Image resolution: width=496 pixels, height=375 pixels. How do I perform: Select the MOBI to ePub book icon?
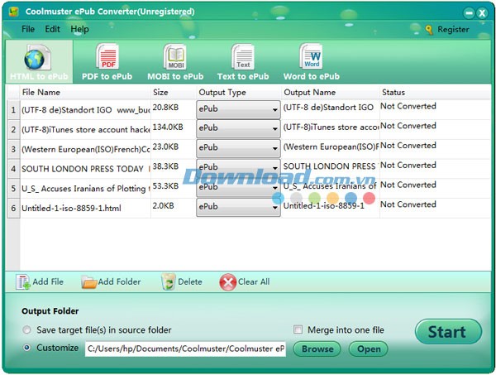(x=175, y=56)
